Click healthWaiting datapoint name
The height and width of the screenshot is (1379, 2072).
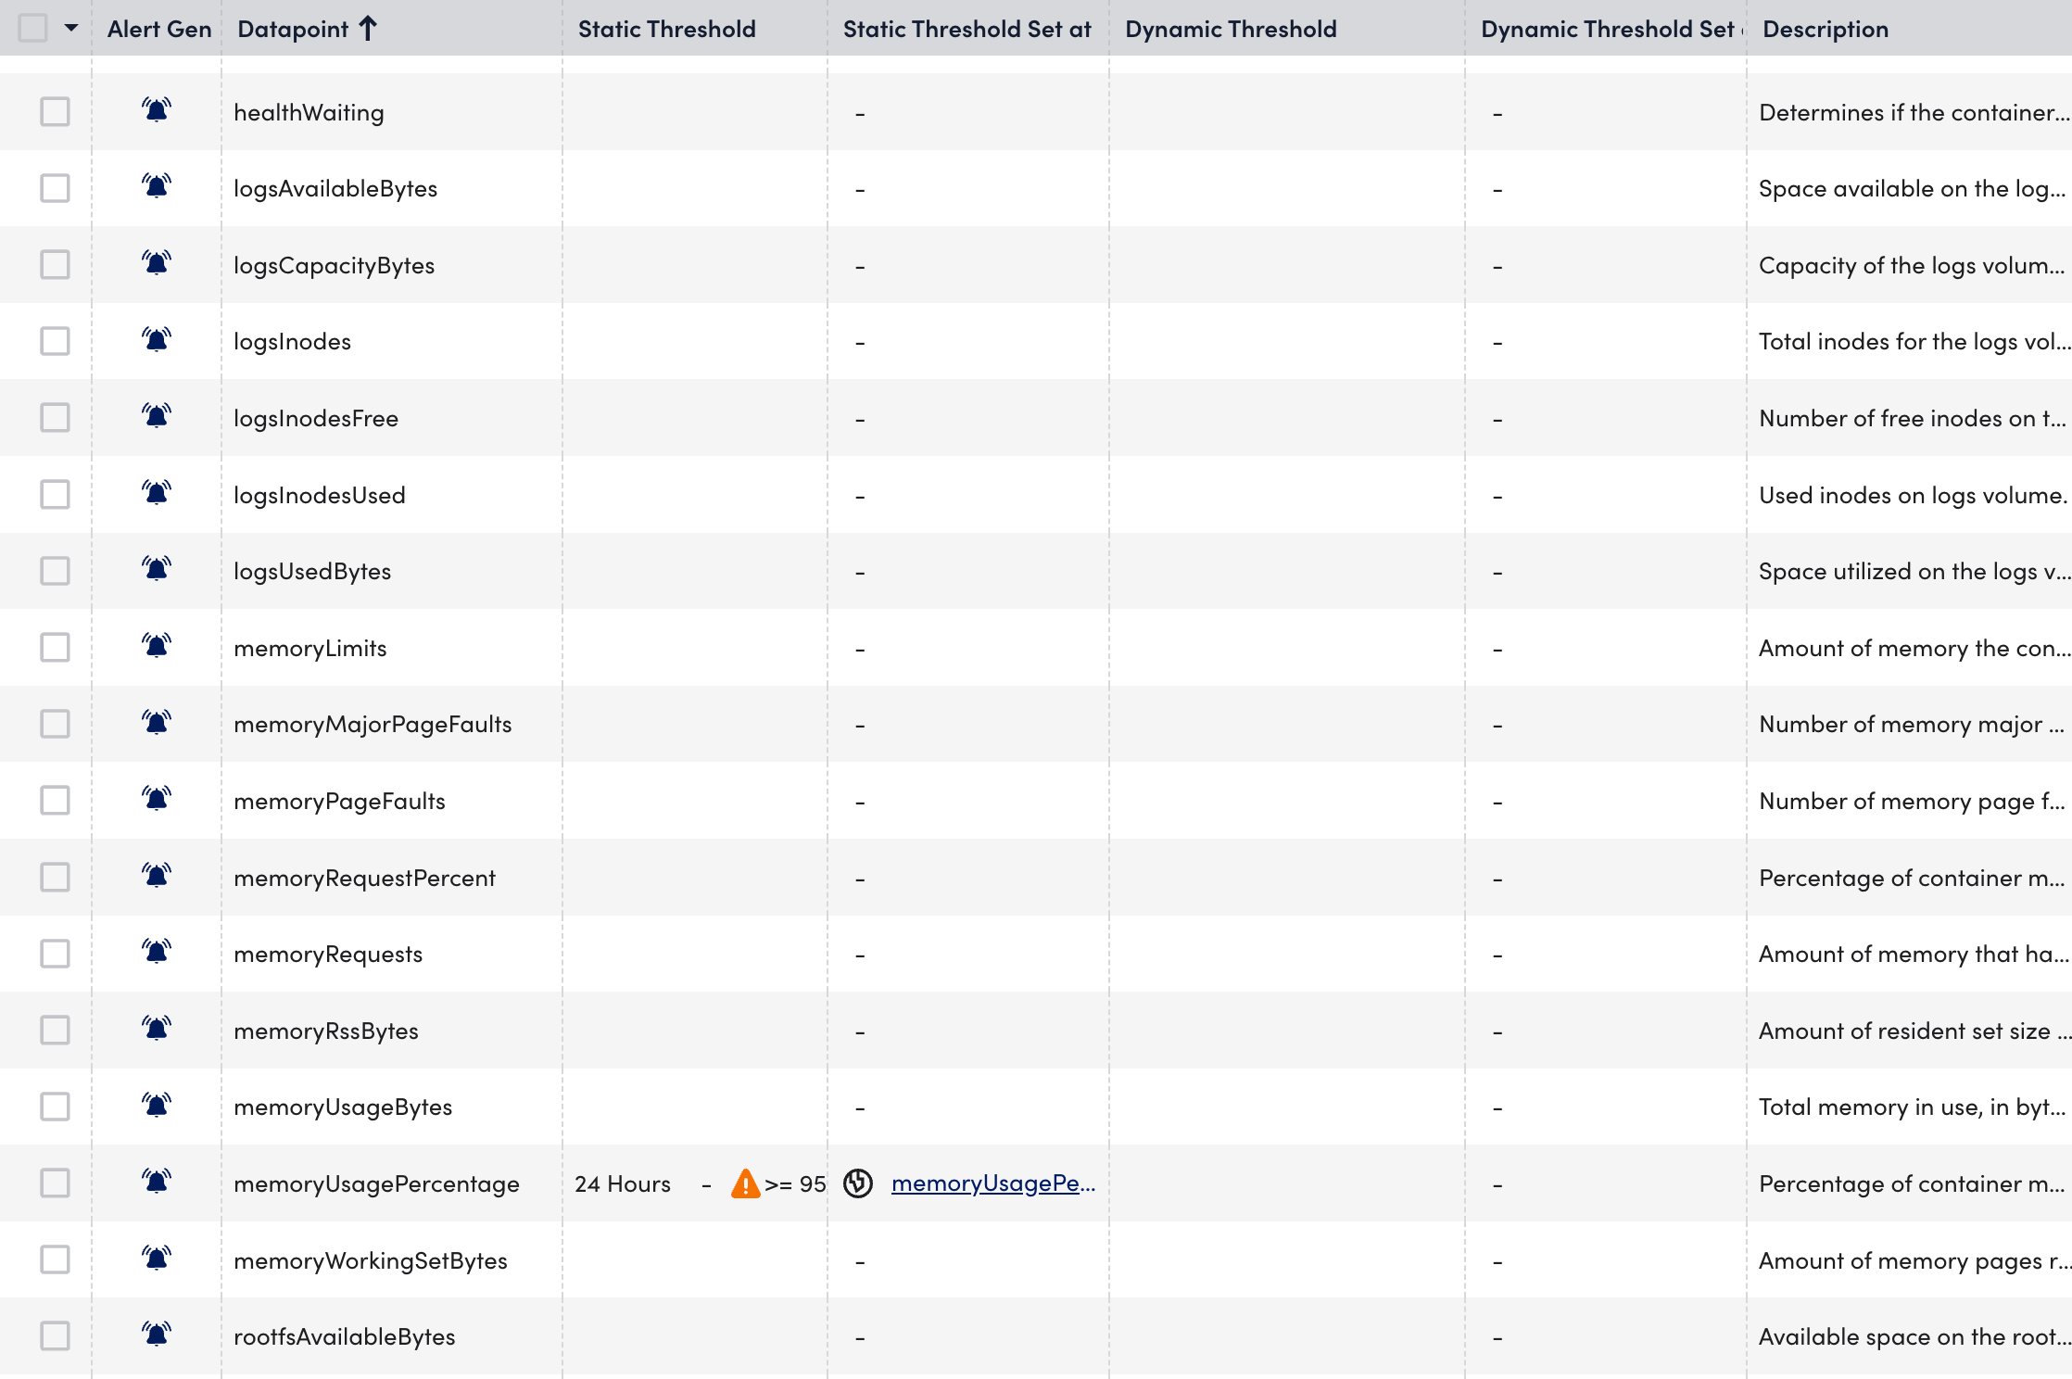[309, 113]
